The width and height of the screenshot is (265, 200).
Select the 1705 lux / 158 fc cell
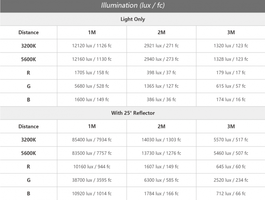(x=92, y=73)
